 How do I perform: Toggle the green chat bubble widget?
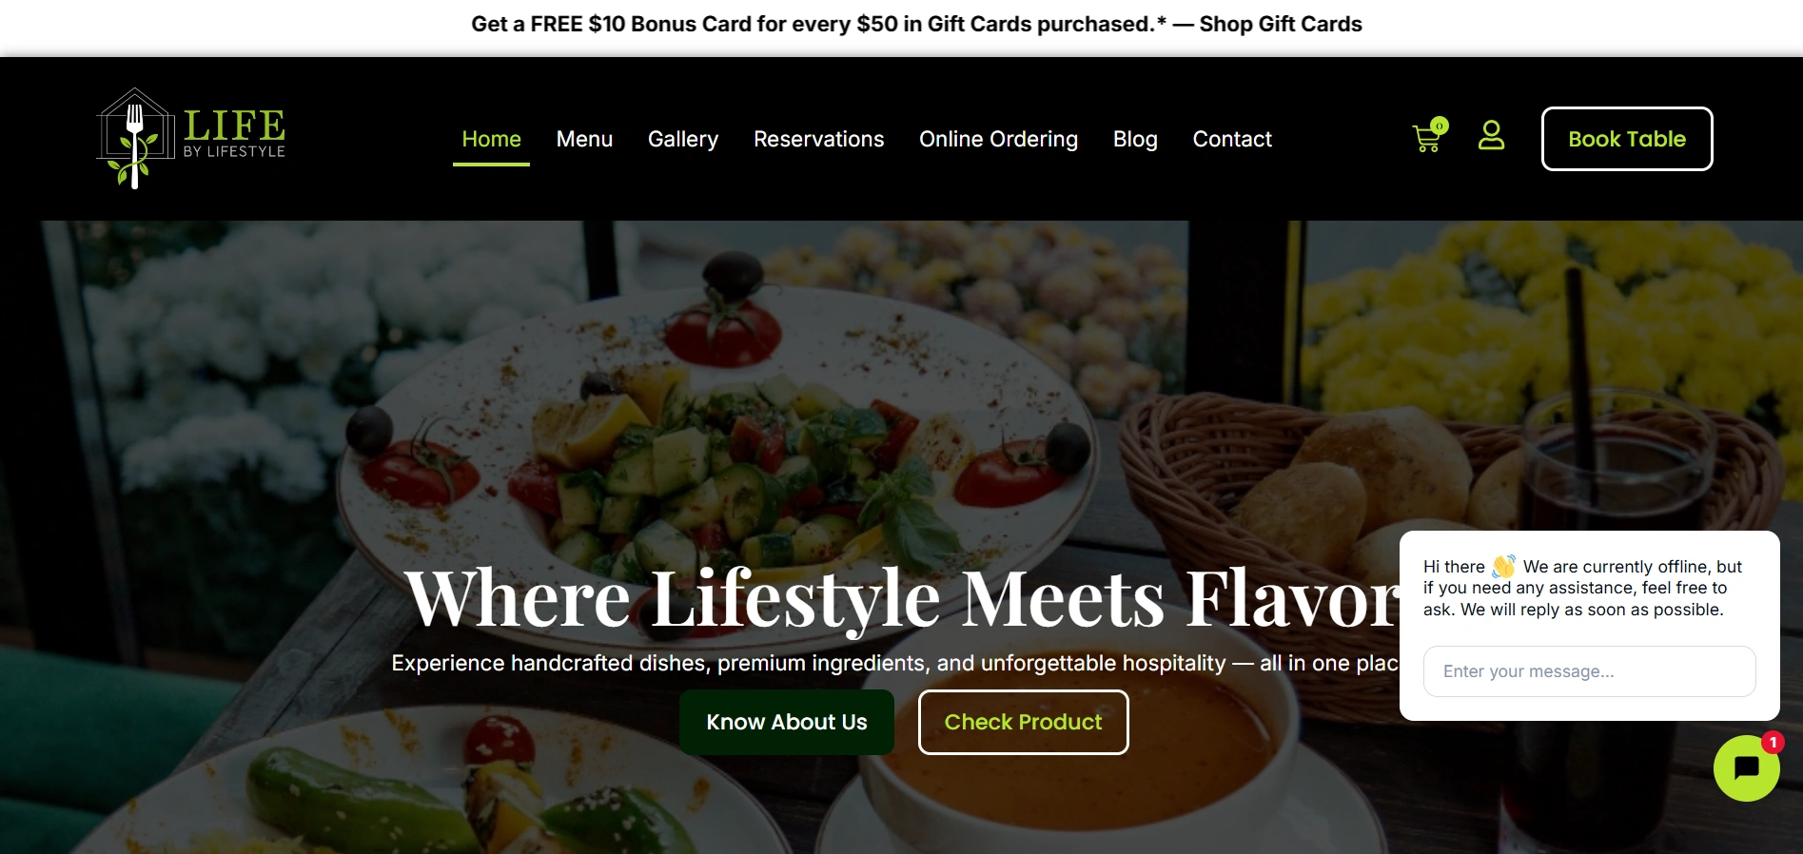pyautogui.click(x=1746, y=768)
